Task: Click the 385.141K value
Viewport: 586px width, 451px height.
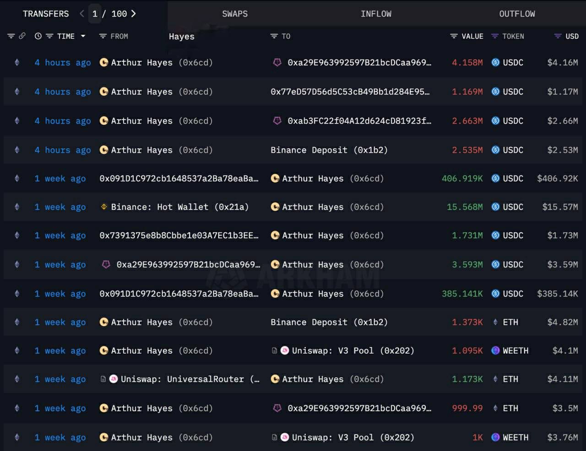Action: click(x=462, y=294)
